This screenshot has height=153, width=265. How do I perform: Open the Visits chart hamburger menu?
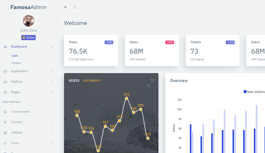(149, 86)
